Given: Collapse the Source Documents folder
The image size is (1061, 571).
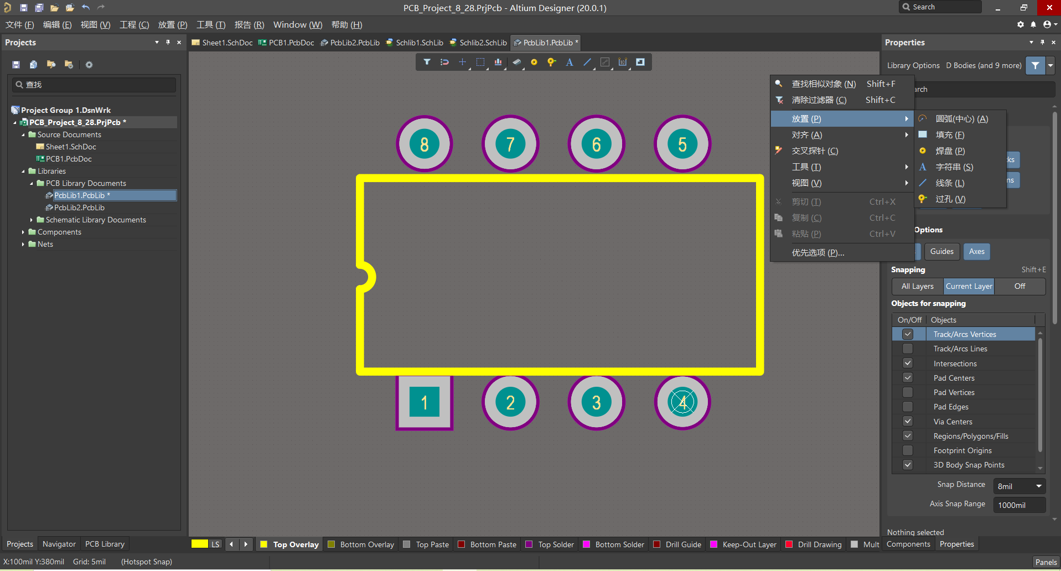Looking at the screenshot, I should click(x=23, y=134).
